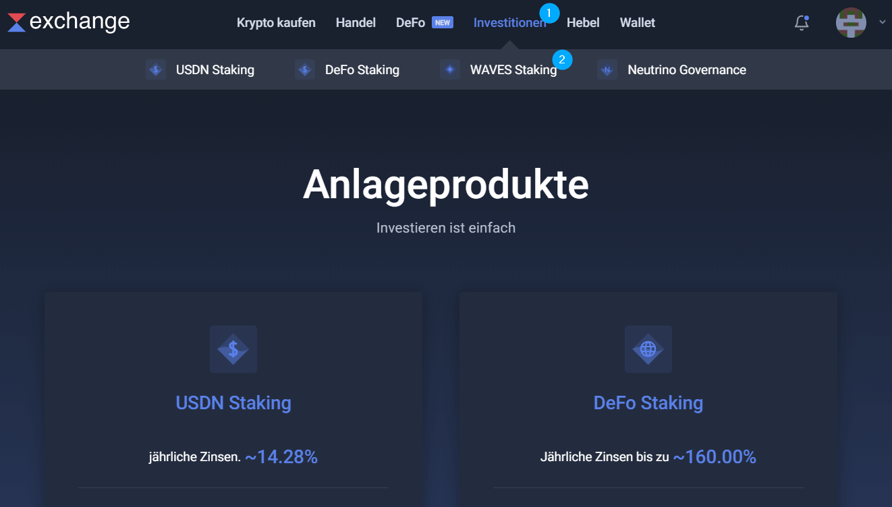The width and height of the screenshot is (892, 507).
Task: Select the DeFo menu item
Action: pos(410,23)
